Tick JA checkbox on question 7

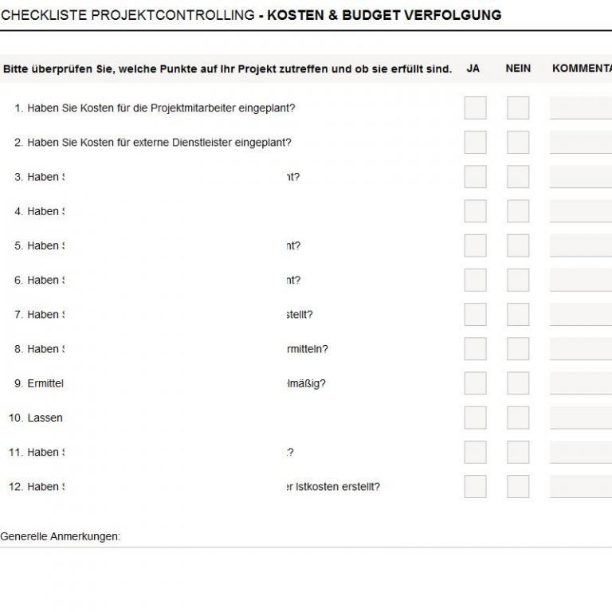coord(475,314)
